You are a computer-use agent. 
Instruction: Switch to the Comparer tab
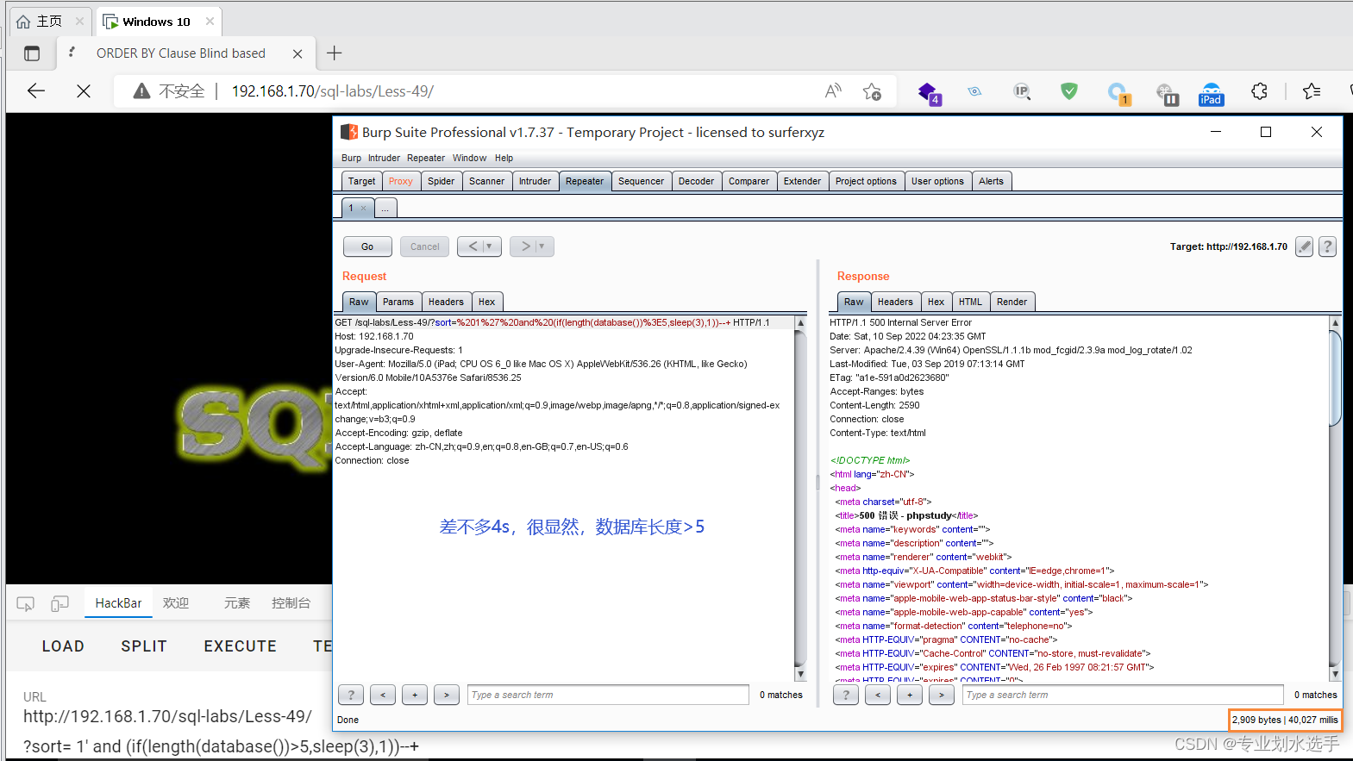[749, 181]
